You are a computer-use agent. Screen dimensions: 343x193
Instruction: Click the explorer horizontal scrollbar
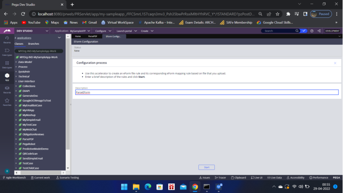[x=40, y=173]
